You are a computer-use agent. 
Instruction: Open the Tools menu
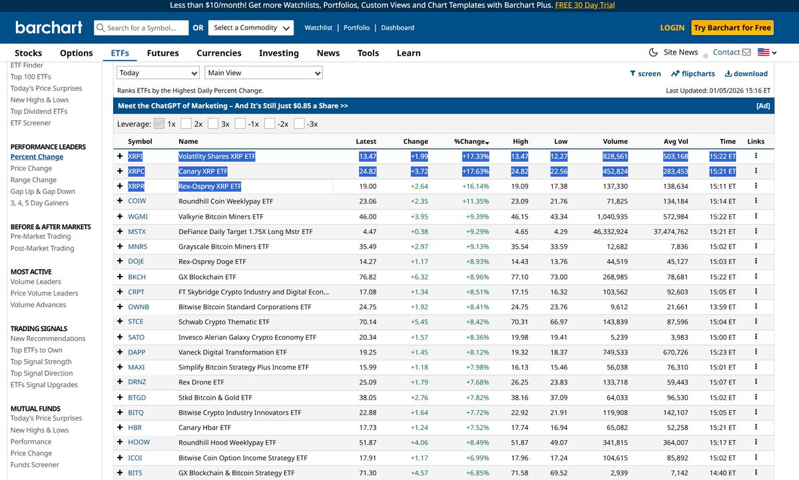tap(368, 53)
